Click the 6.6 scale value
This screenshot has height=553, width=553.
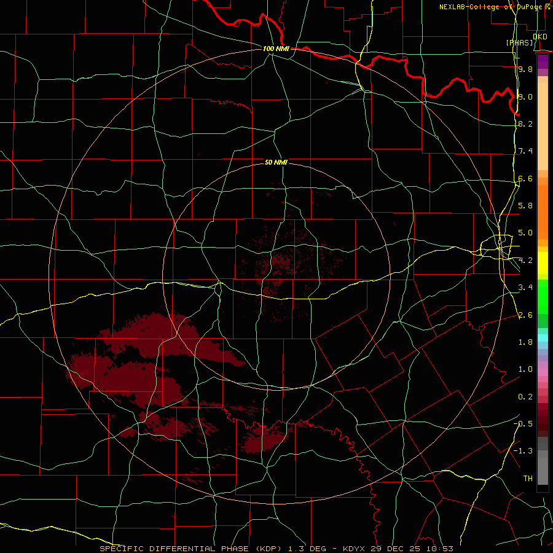click(x=525, y=178)
